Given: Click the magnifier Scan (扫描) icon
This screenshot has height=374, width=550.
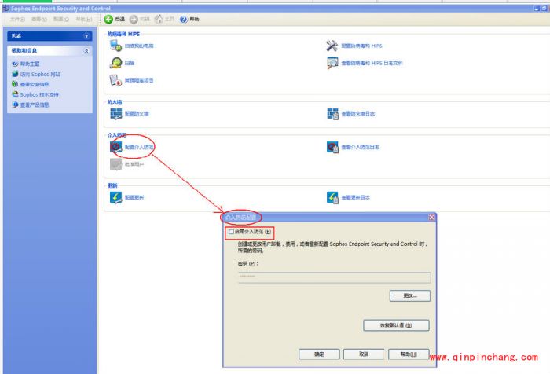Looking at the screenshot, I should point(116,63).
